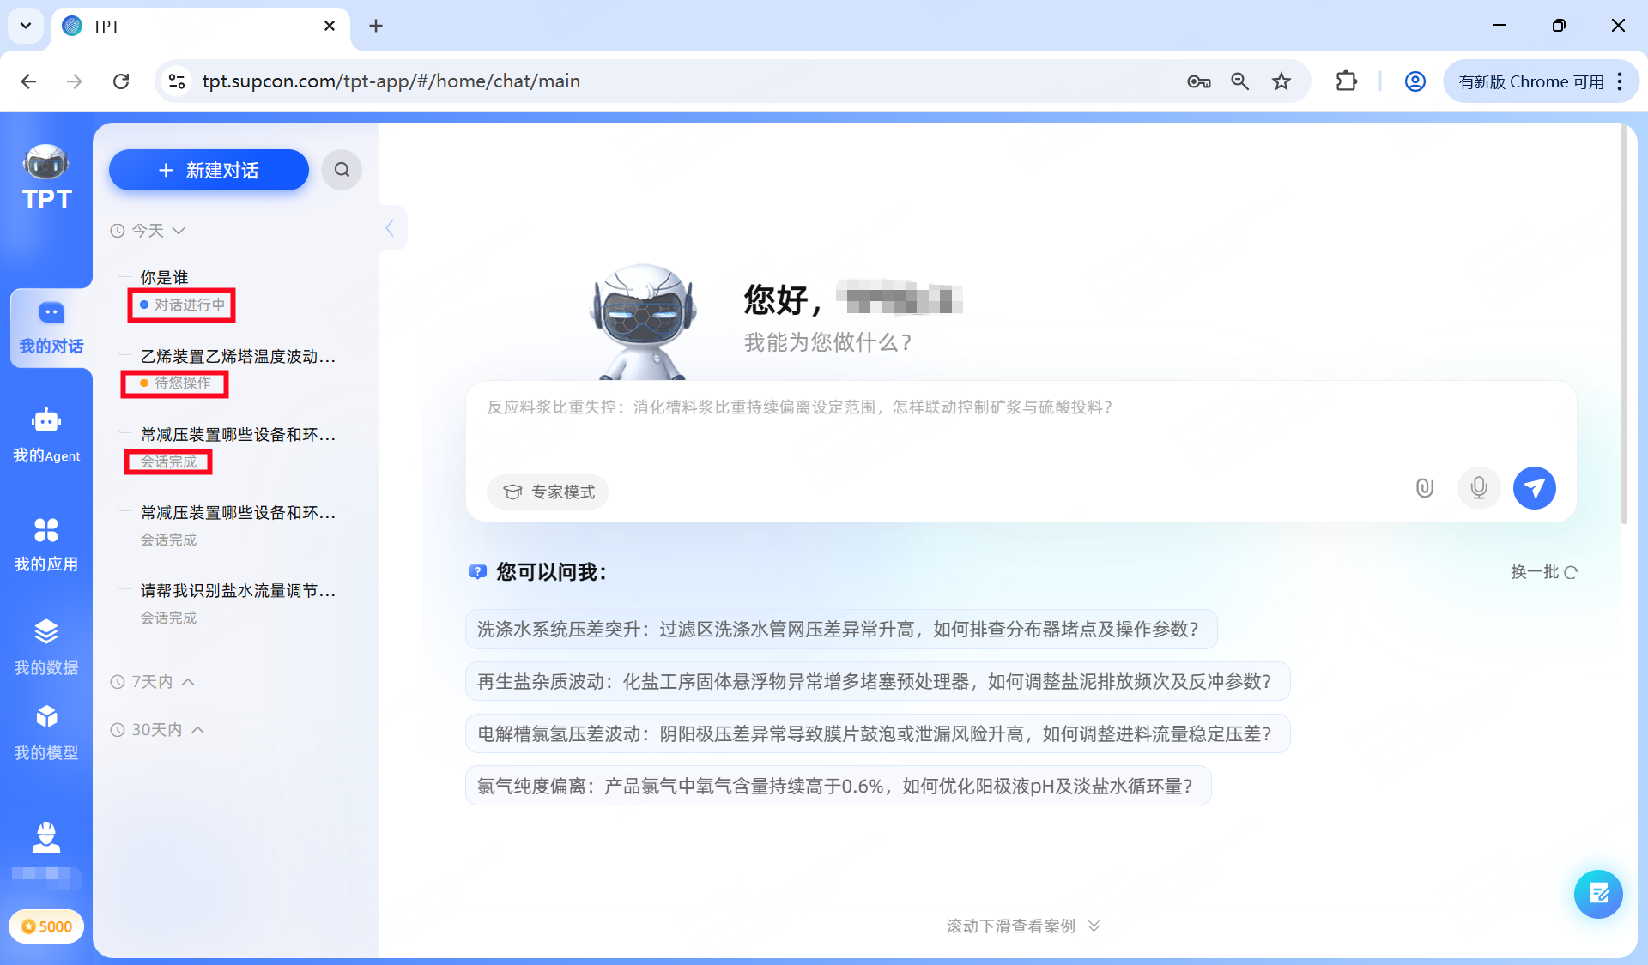Screen dimensions: 1648x965
Task: Select the 我的Agent sidebar icon
Action: coord(46,436)
